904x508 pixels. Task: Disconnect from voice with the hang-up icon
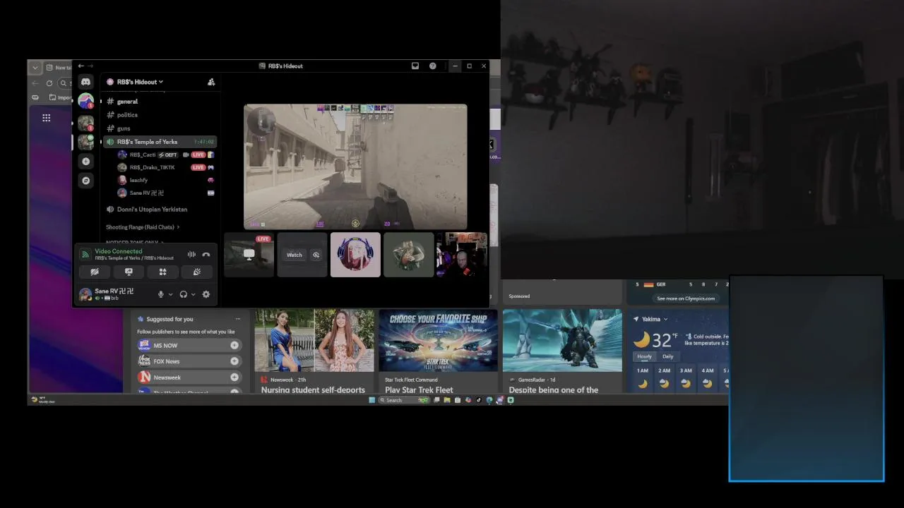pos(206,254)
